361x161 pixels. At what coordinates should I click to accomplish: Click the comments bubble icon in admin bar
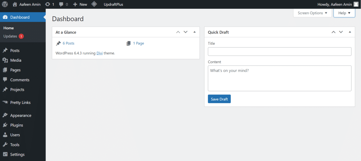pos(62,4)
